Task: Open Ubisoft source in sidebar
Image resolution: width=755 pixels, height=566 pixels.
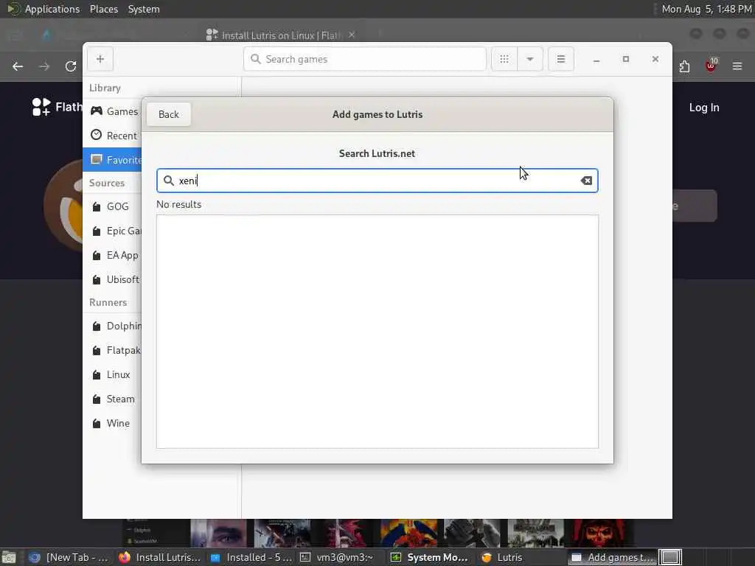Action: (x=113, y=279)
